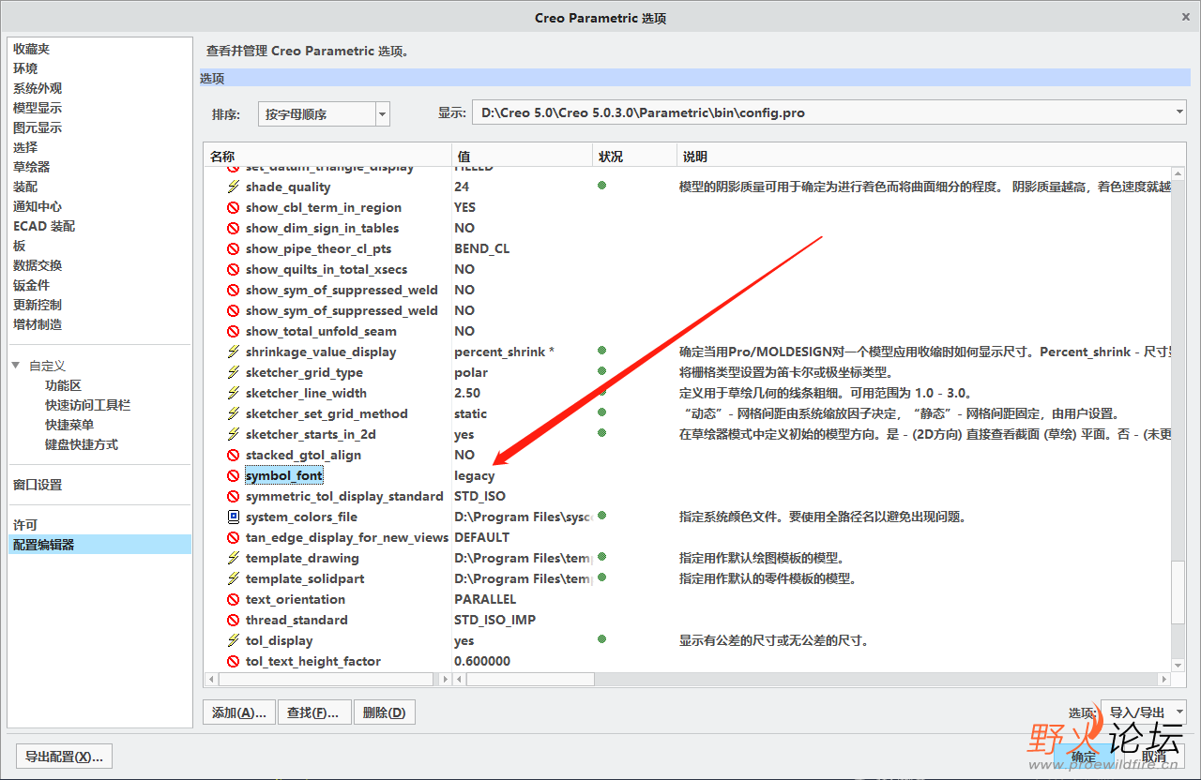This screenshot has height=780, width=1201.
Task: Click the red icon beside stacked_gtol_align
Action: tap(234, 455)
